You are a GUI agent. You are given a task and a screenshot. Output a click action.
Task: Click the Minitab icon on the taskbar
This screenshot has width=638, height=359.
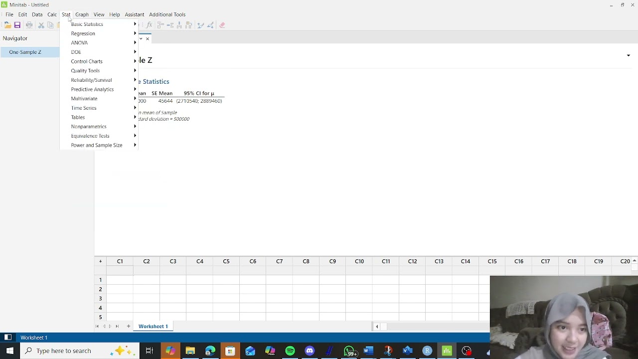pyautogui.click(x=447, y=351)
